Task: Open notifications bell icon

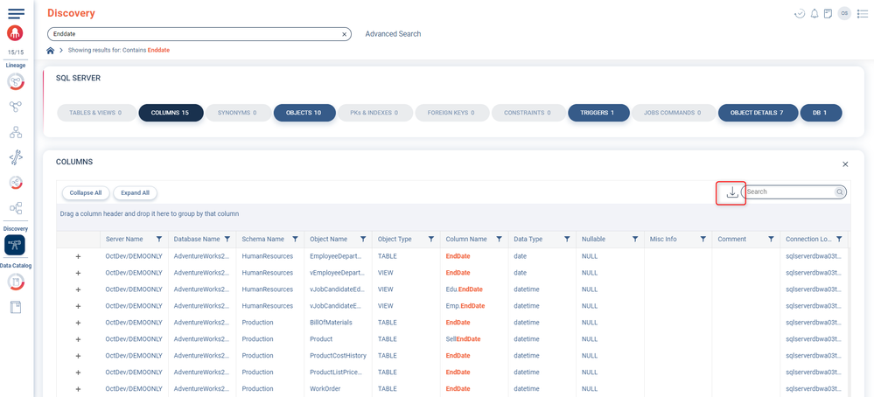Action: [815, 13]
